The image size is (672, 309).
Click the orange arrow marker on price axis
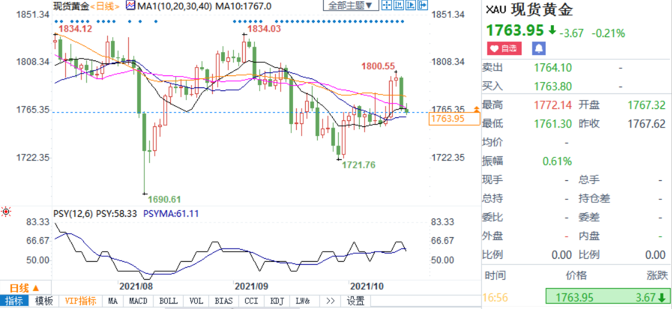[x=477, y=109]
